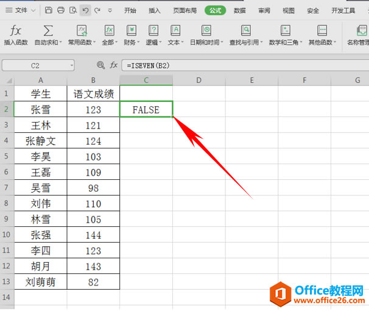Switch to the 安全 (Security) tab
Viewport: 369px width, 311px height.
[x=313, y=10]
